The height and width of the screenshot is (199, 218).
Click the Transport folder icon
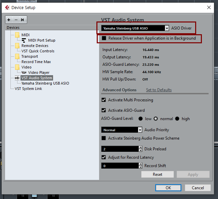click(17, 56)
